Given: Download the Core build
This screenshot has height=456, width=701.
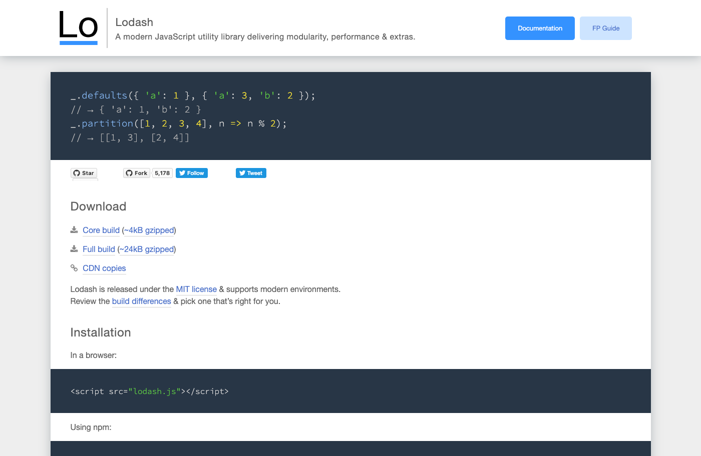Looking at the screenshot, I should pos(101,230).
